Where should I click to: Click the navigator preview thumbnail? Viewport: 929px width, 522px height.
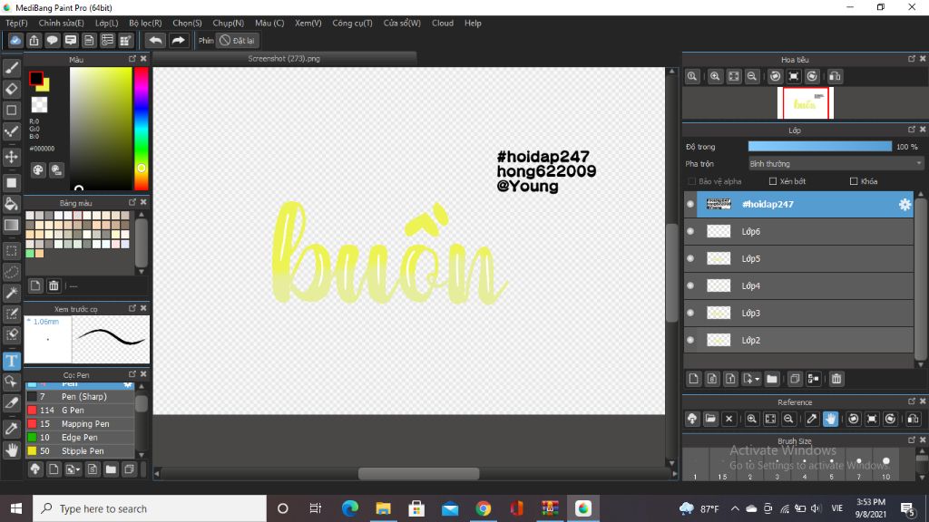(x=806, y=103)
